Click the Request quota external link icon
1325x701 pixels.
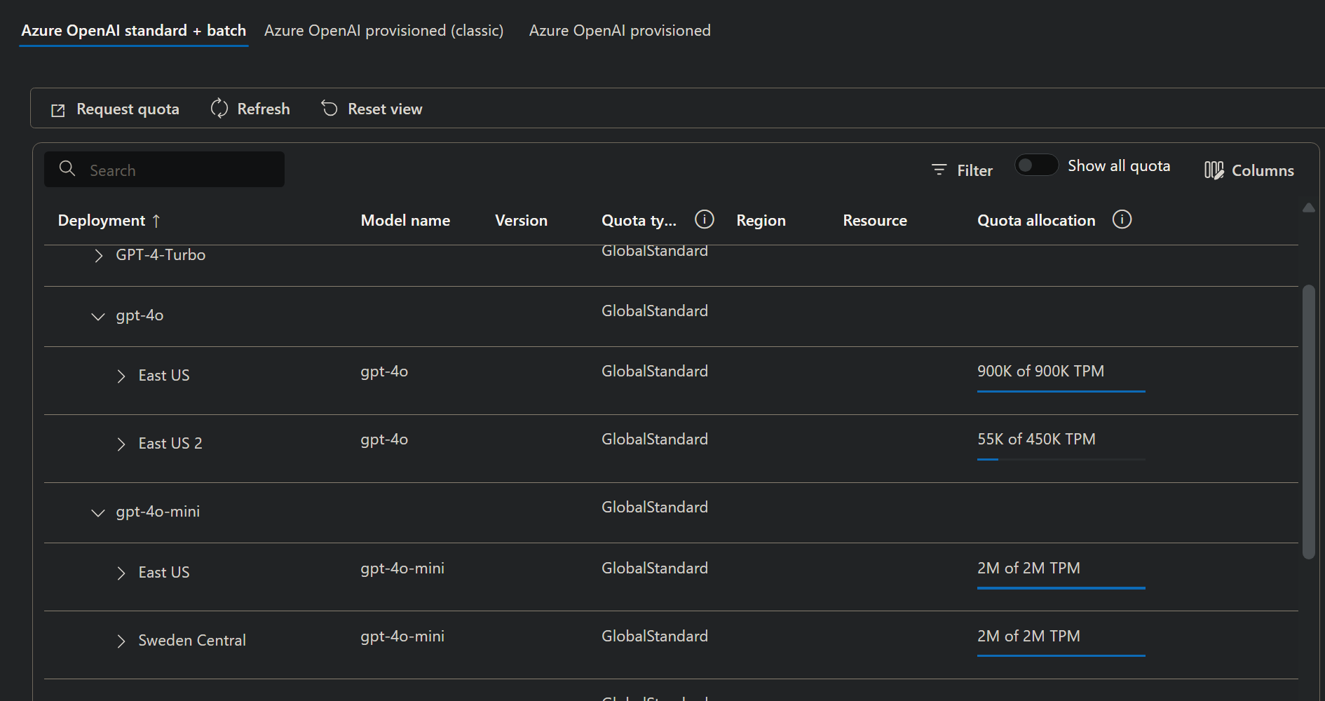pyautogui.click(x=58, y=110)
